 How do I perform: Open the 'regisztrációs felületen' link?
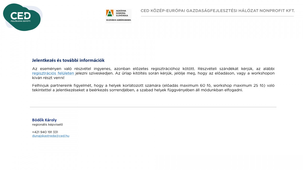point(53,73)
